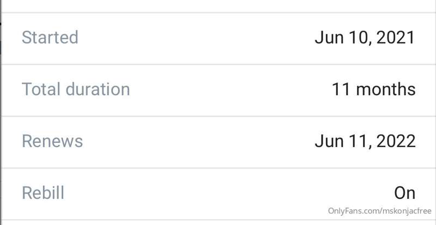Toggle the Rebill On status
The image size is (436, 225).
coord(405,193)
